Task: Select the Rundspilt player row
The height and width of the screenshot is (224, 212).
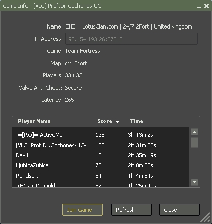Action: pyautogui.click(x=100, y=176)
